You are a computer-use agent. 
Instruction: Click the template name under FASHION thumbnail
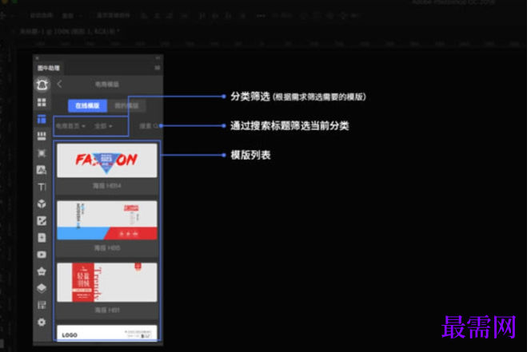tap(107, 186)
